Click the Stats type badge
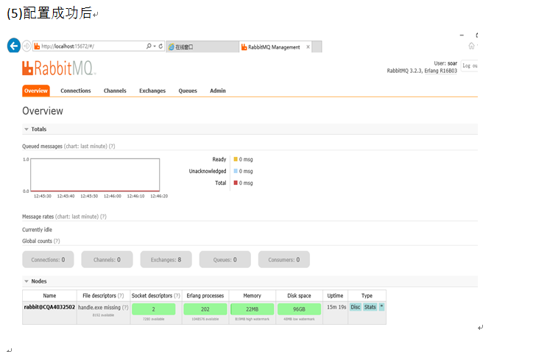Viewport: 533px width, 352px height. (x=370, y=307)
